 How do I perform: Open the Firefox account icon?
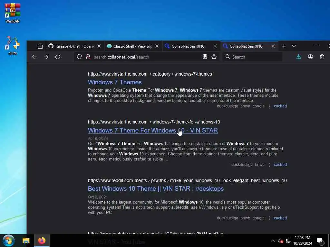coord(310,57)
